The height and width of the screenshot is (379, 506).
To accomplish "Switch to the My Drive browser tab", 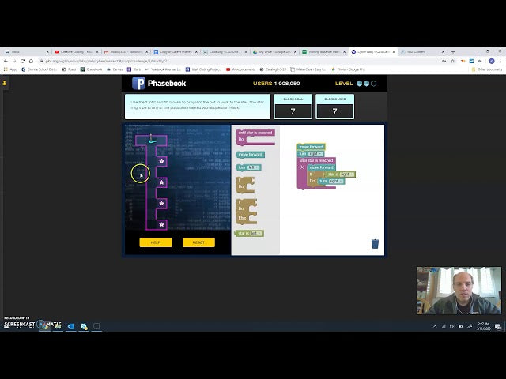I will [x=274, y=51].
